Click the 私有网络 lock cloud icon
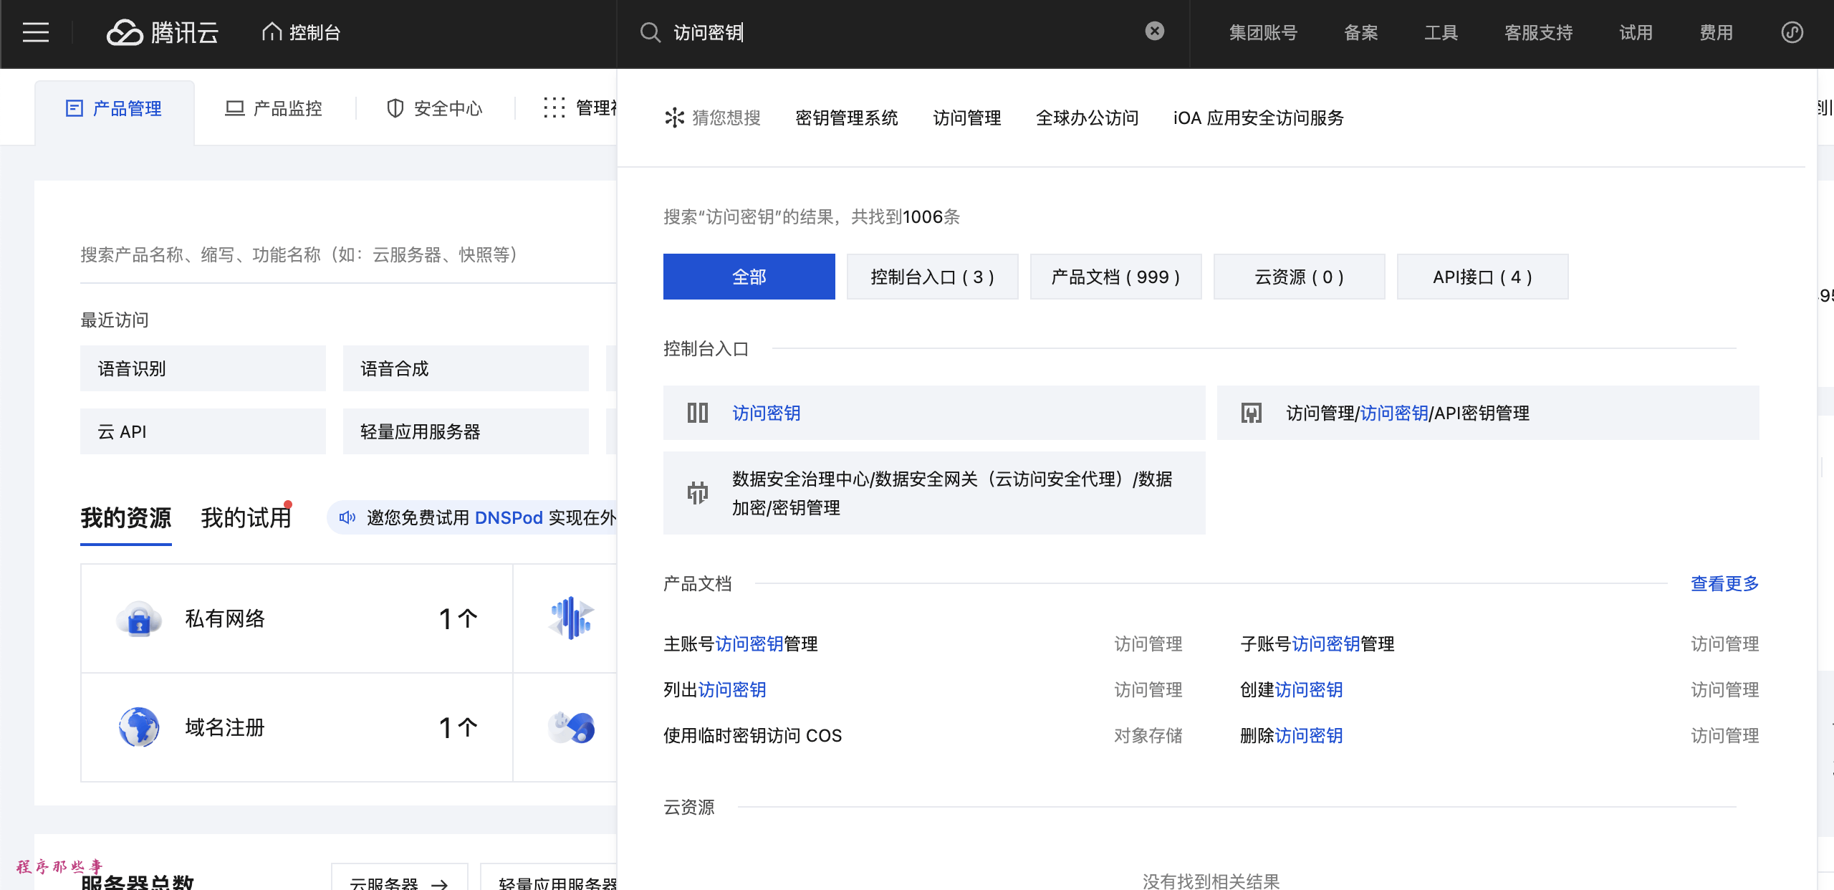 tap(139, 618)
